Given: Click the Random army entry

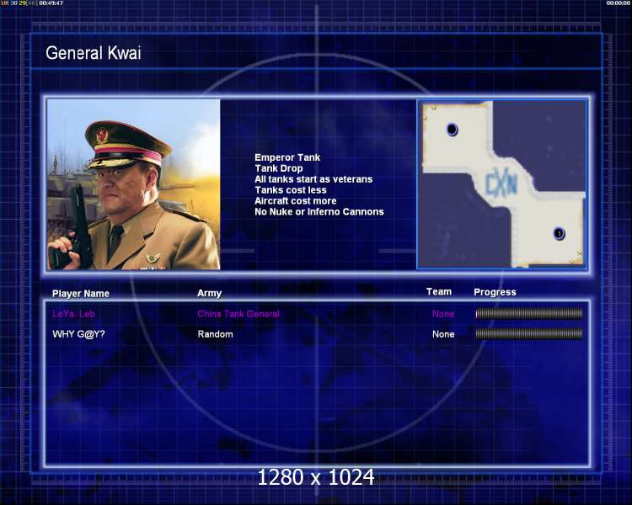Looking at the screenshot, I should tap(215, 334).
